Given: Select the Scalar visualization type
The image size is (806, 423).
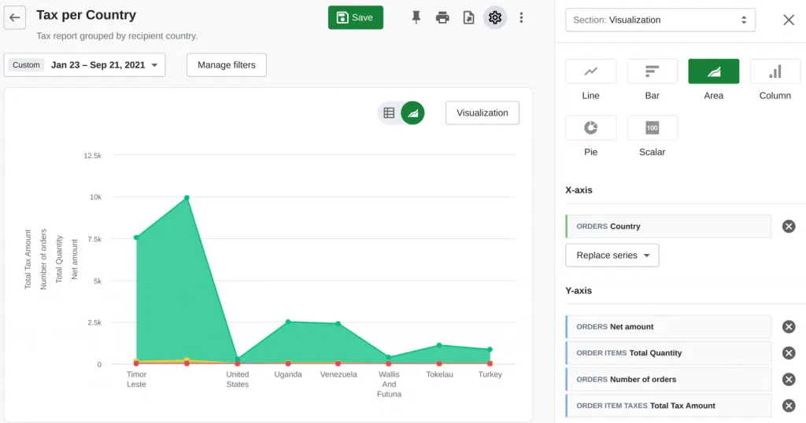Looking at the screenshot, I should coord(652,128).
